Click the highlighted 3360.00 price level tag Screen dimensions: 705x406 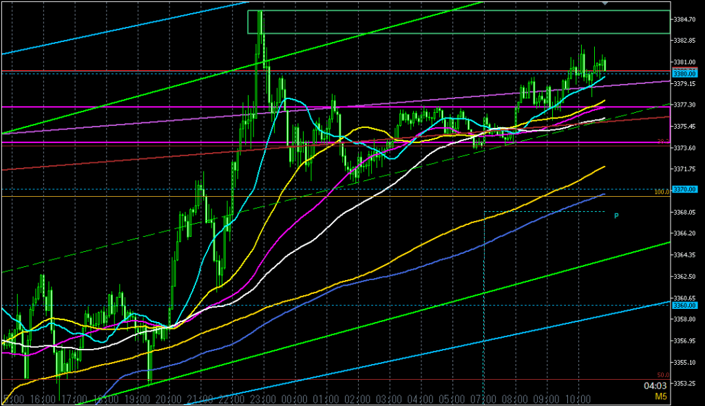tap(684, 306)
